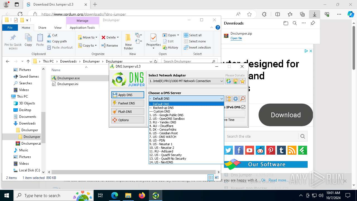Open the YouTube social icon on webpage
357x201 pixels.
point(249,150)
